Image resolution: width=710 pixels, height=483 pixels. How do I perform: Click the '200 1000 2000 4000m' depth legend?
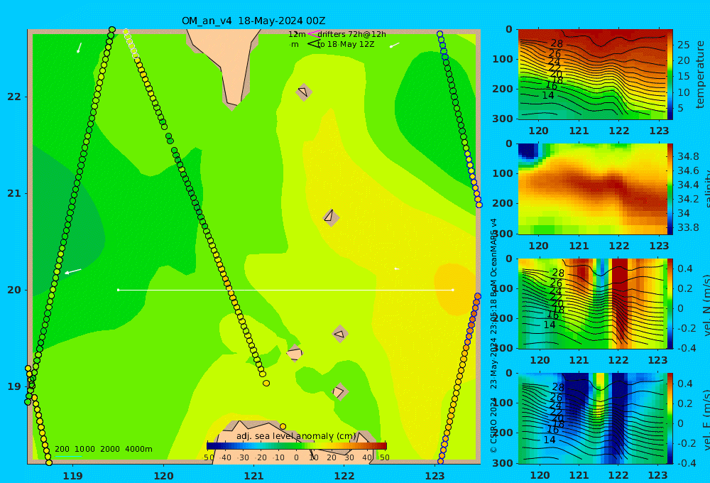pyautogui.click(x=103, y=449)
